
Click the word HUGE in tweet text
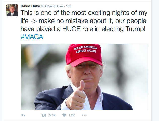click(x=71, y=29)
